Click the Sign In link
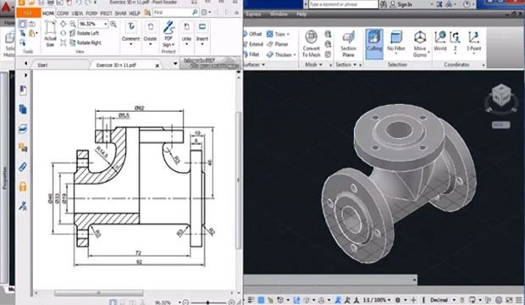Screen dimensions: 525x305 coord(405,4)
